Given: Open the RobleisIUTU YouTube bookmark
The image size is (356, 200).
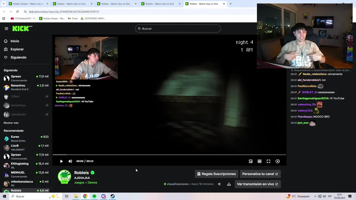Looking at the screenshot, I should (x=23, y=19).
